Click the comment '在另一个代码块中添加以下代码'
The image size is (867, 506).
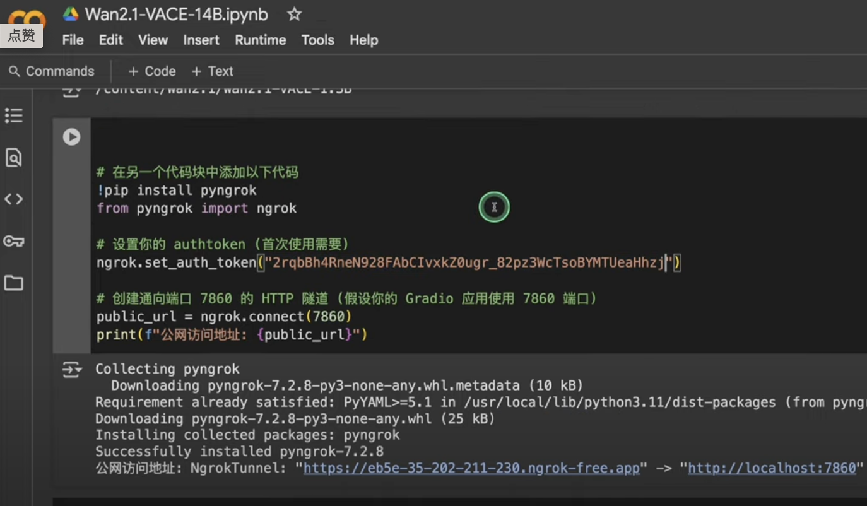click(198, 172)
